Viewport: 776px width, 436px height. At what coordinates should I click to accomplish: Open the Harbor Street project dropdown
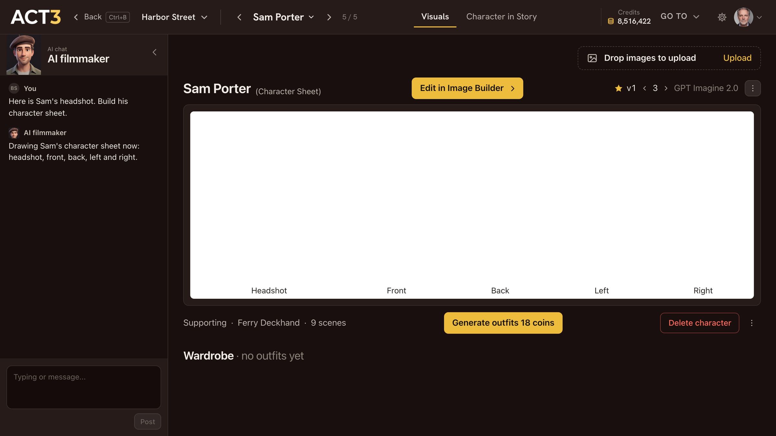[x=174, y=17]
